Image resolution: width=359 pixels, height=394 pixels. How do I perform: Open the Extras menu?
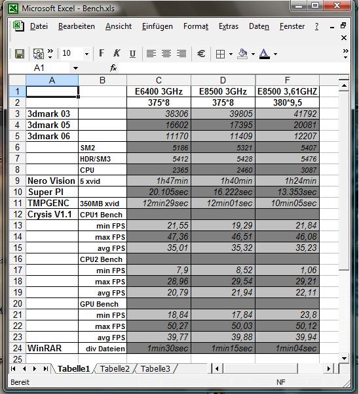pyautogui.click(x=229, y=26)
